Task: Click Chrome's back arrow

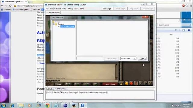Action: click(2, 6)
